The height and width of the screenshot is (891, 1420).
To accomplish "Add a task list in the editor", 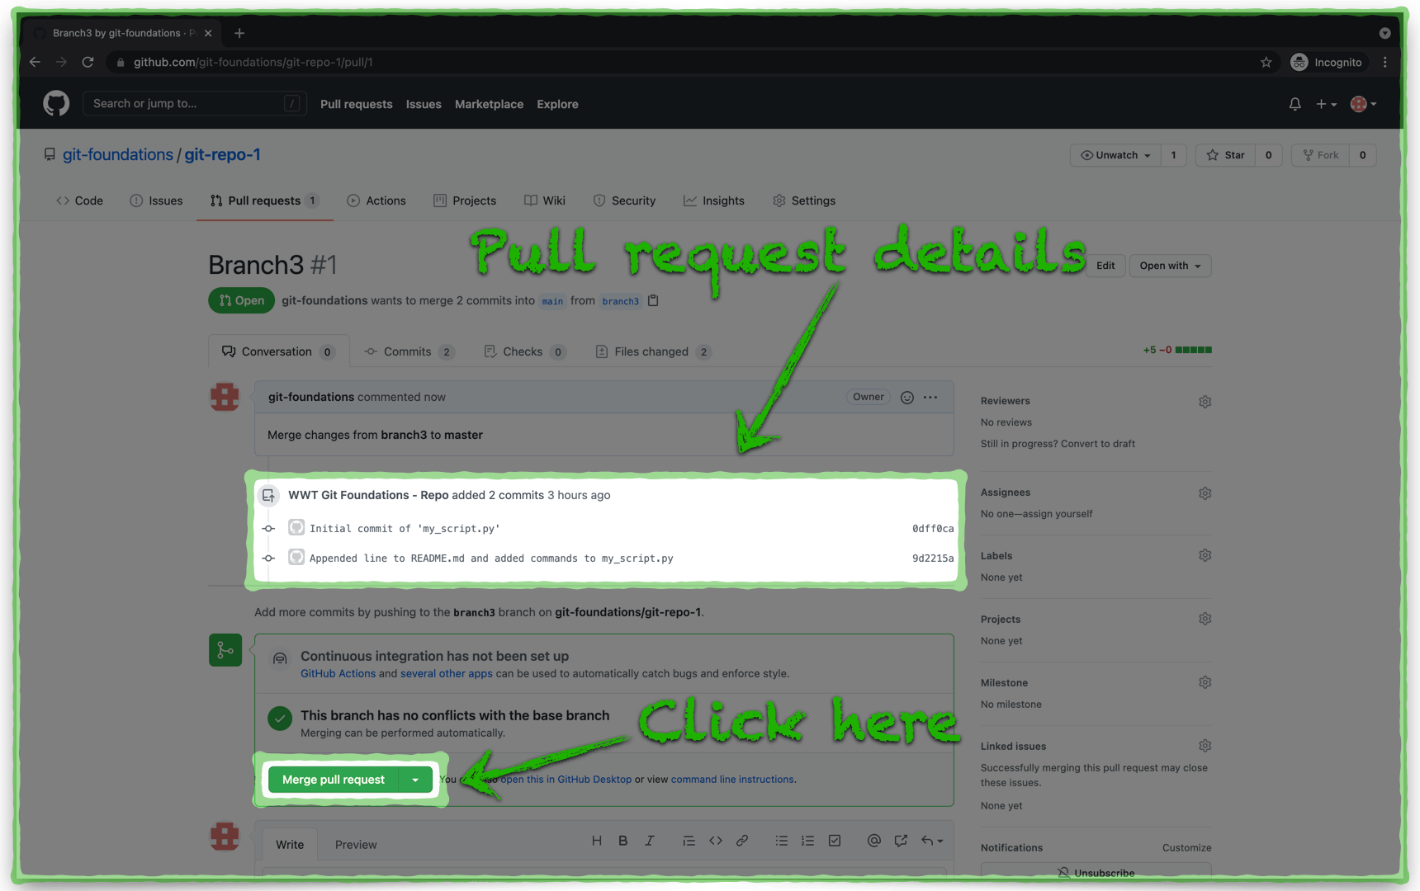I will tap(835, 841).
